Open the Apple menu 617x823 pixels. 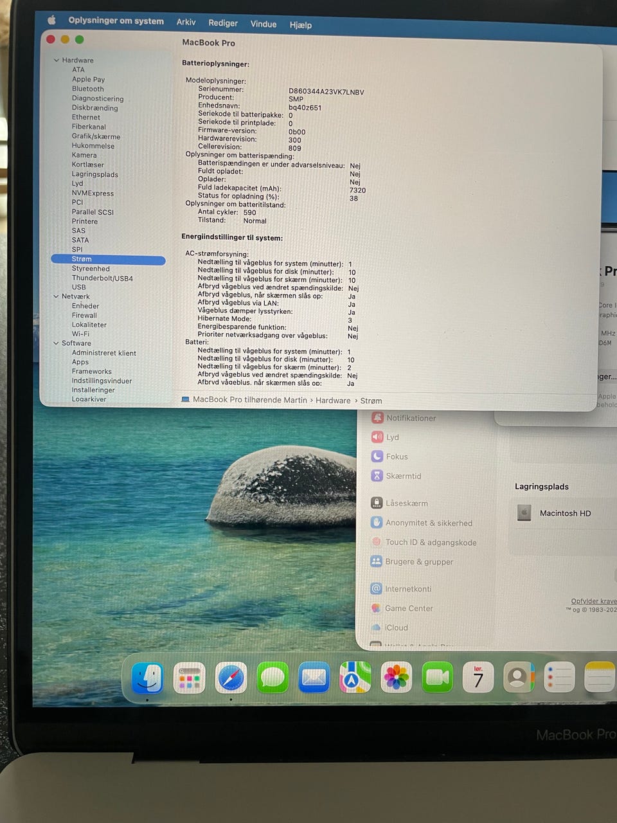pos(51,20)
